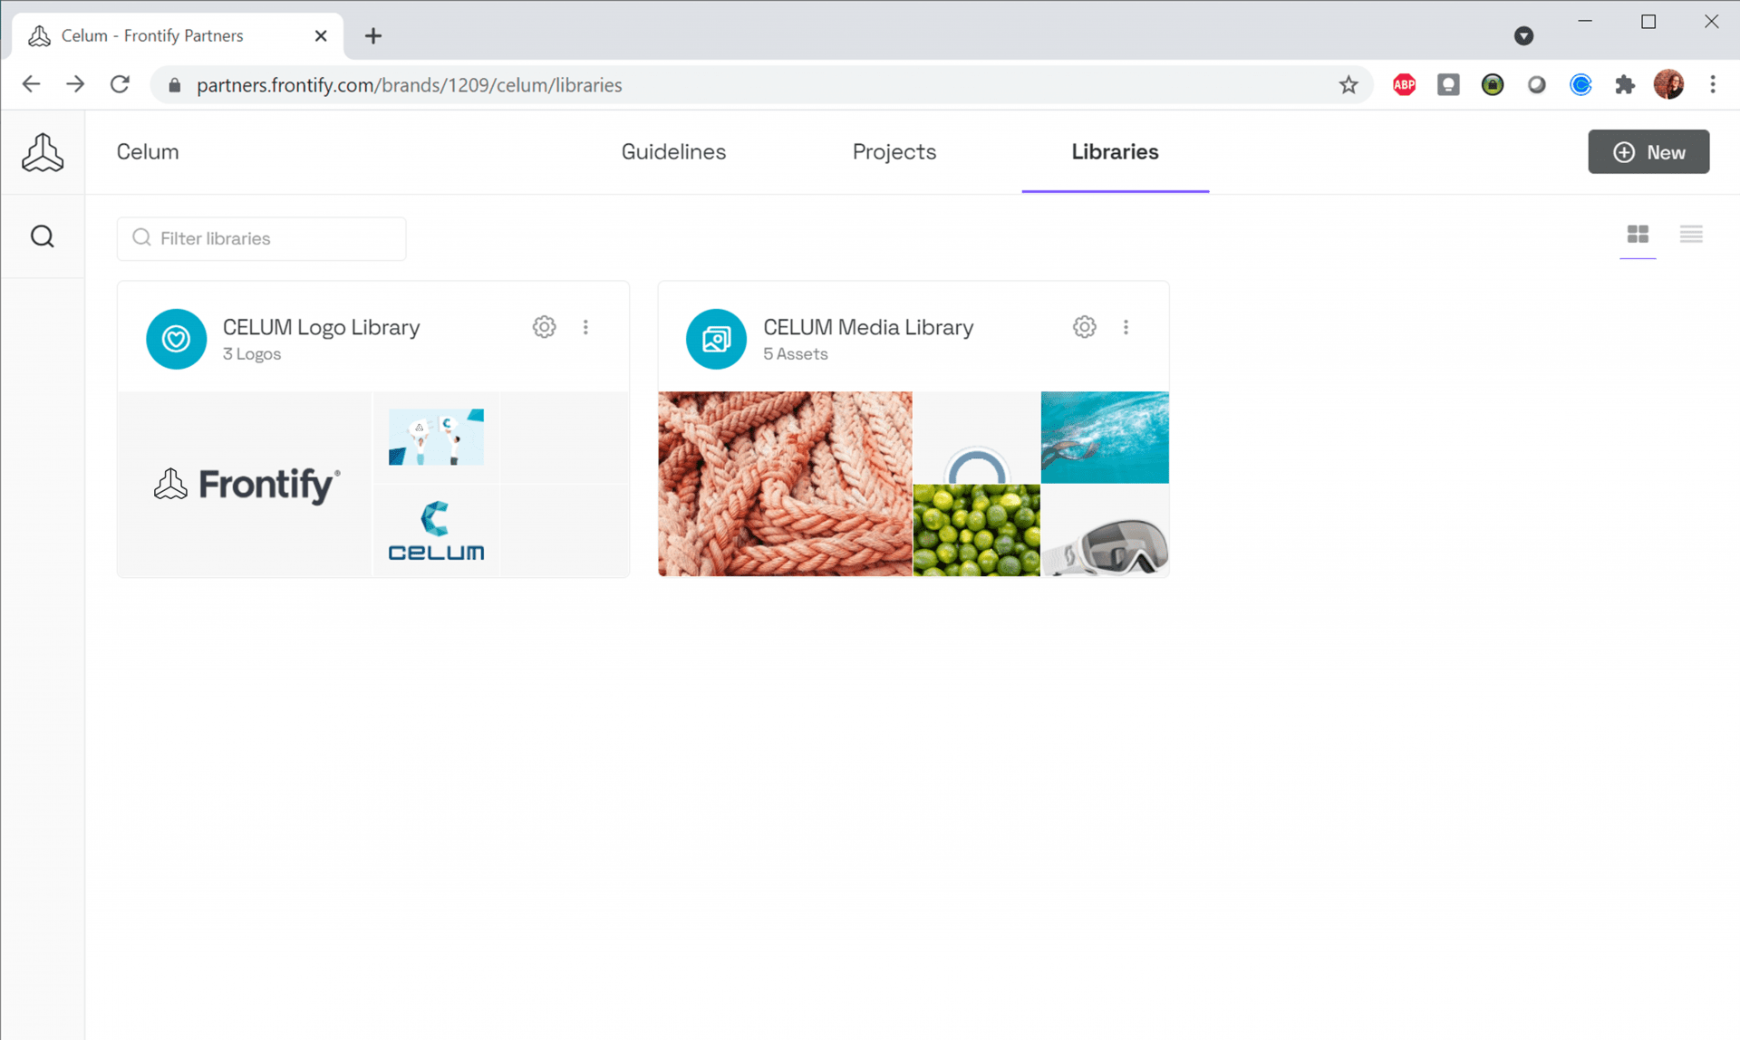
Task: Switch to the Projects tab
Action: click(x=894, y=151)
